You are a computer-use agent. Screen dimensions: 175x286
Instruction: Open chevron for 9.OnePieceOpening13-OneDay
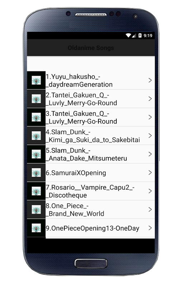[x=150, y=228]
